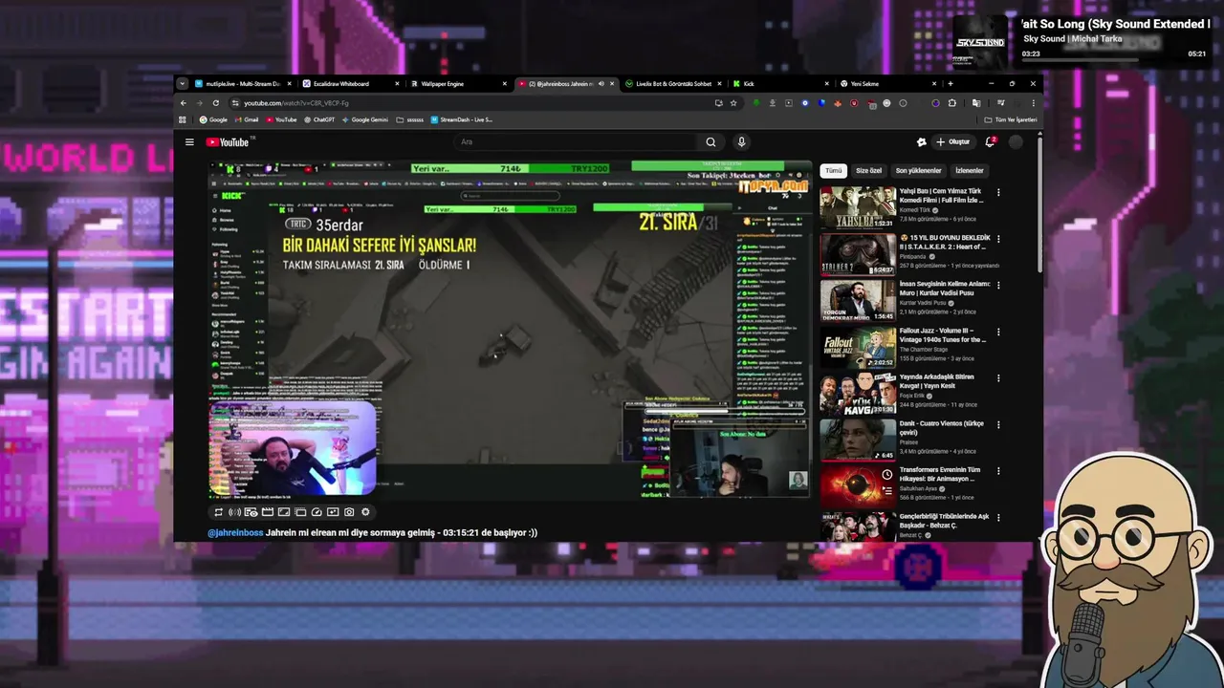Viewport: 1224px width, 688px height.
Task: Click the loop icon below the video
Action: (218, 512)
